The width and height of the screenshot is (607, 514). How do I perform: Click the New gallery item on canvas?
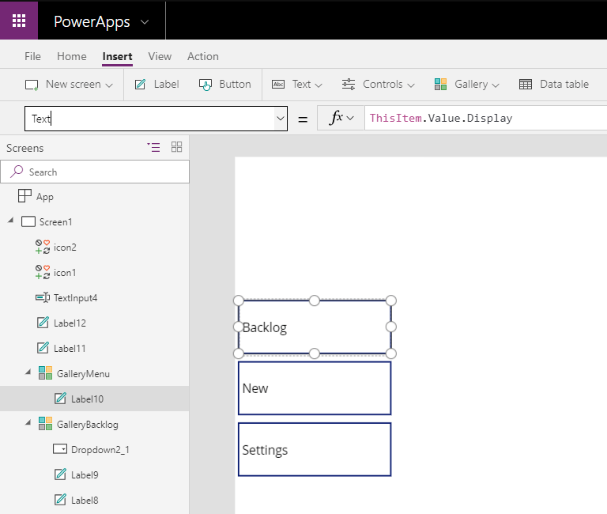coord(315,388)
